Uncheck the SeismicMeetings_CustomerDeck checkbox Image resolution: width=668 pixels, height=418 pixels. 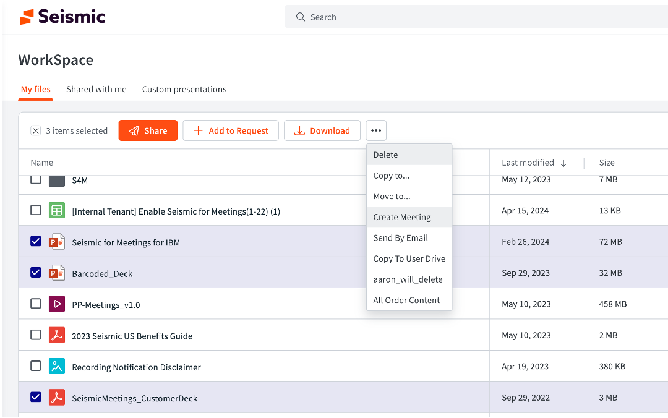coord(36,397)
